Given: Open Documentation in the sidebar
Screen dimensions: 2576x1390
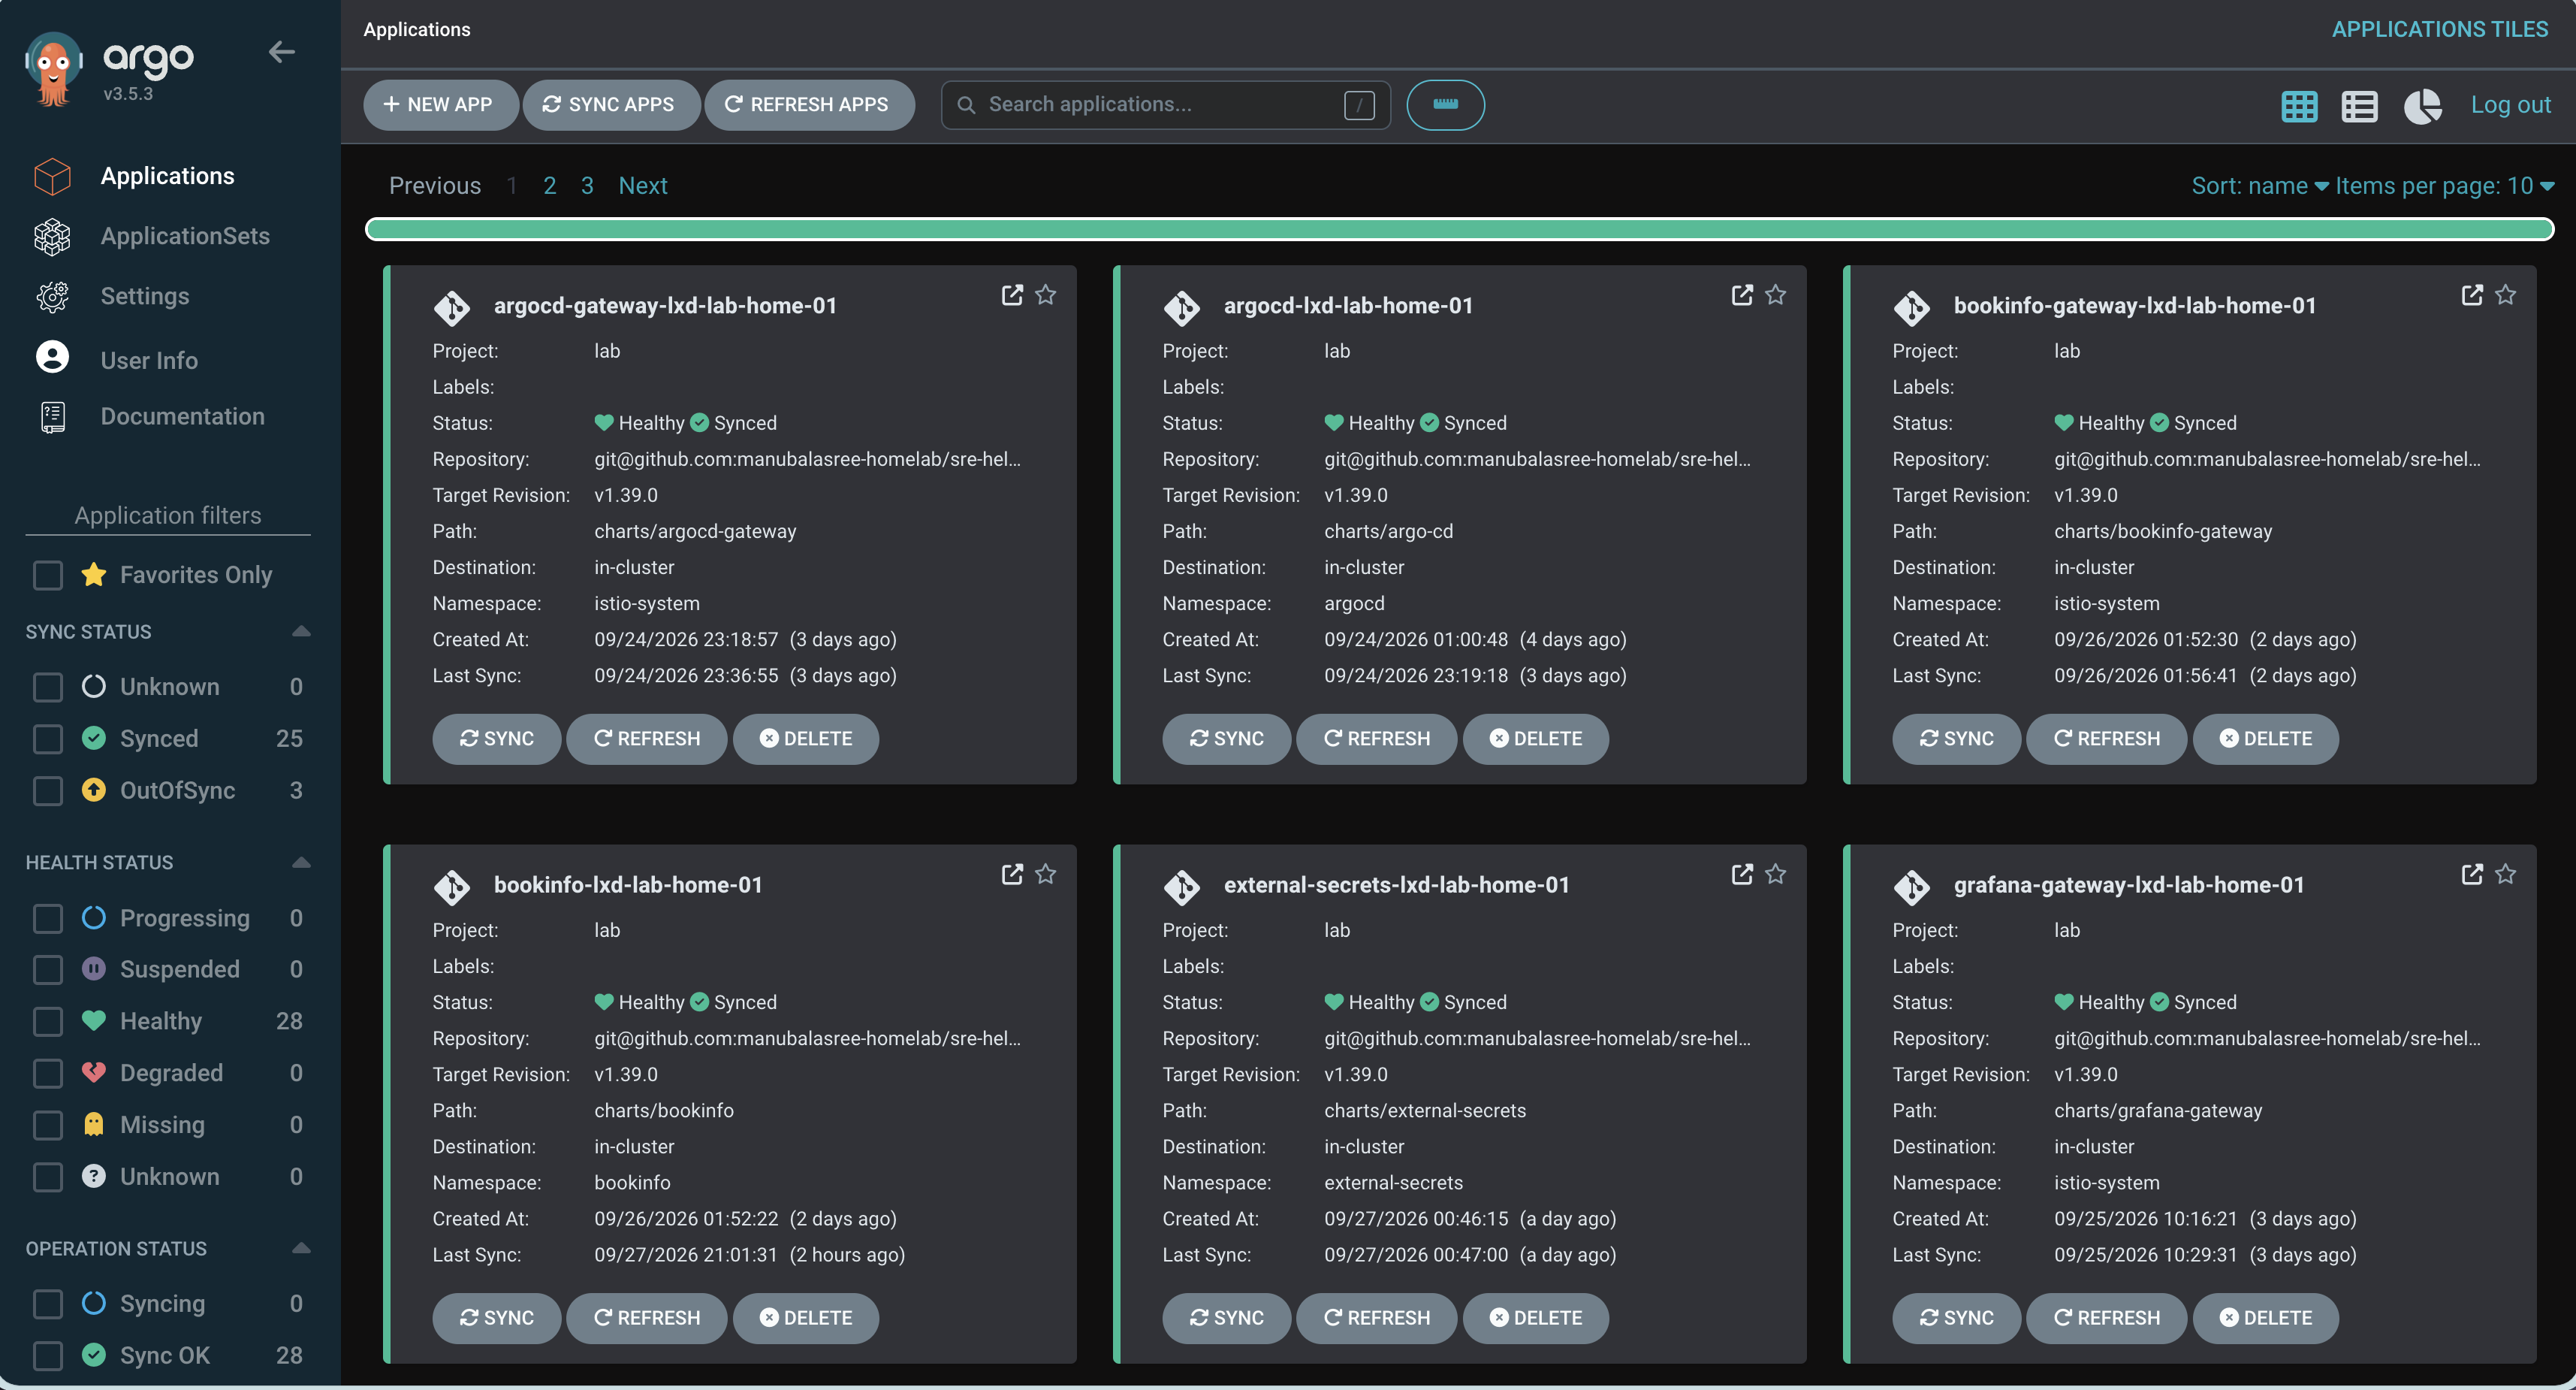Looking at the screenshot, I should [x=183, y=416].
